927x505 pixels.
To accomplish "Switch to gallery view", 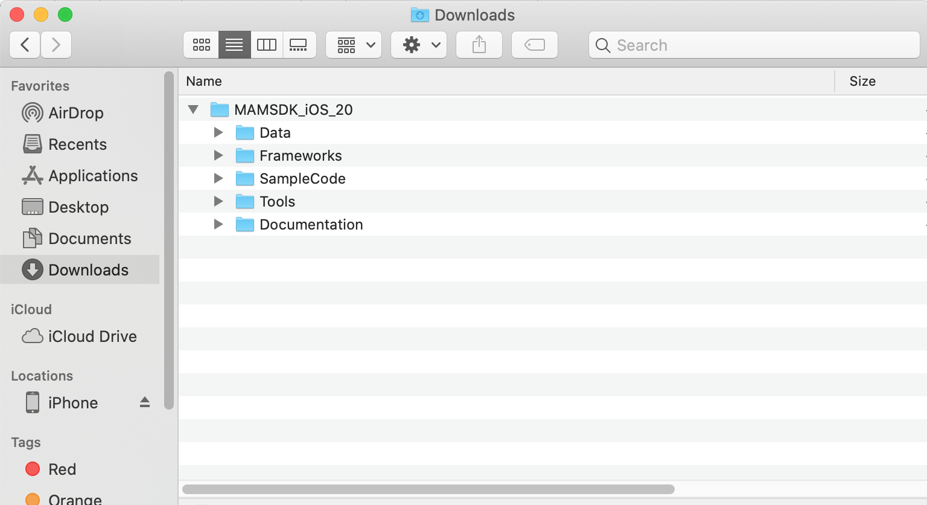I will click(x=299, y=45).
